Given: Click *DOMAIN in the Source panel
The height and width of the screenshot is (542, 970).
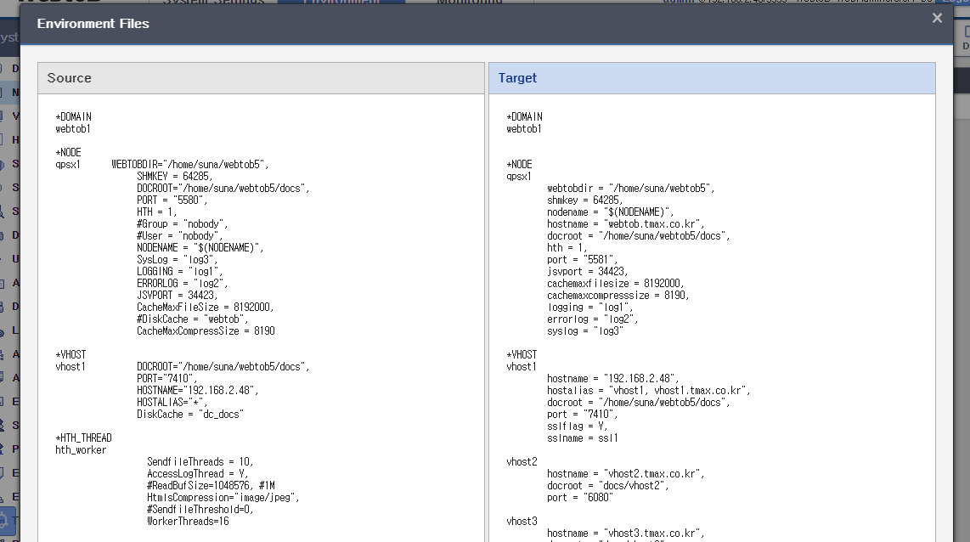Looking at the screenshot, I should coord(74,117).
